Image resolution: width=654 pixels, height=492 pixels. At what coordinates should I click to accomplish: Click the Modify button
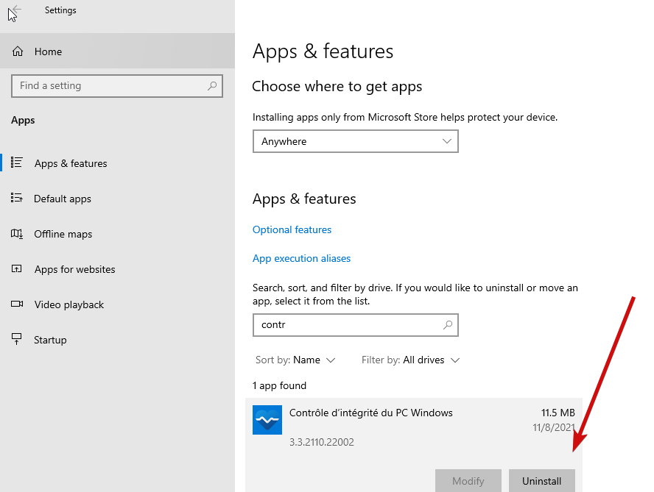[468, 480]
